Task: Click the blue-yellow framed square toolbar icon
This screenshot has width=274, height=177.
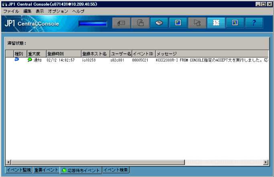Action: tap(178, 23)
